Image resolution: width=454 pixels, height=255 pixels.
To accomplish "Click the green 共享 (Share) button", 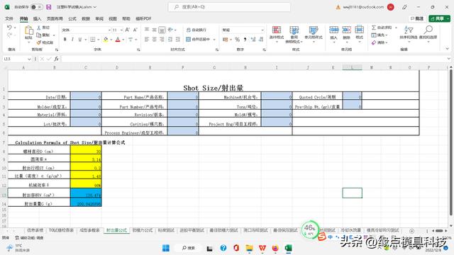I will click(439, 18).
